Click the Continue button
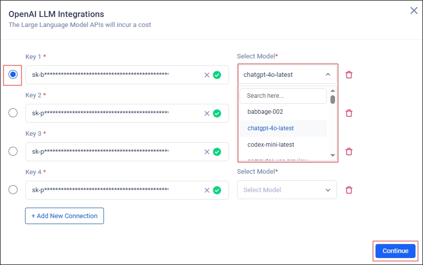The width and height of the screenshot is (423, 265). (x=395, y=251)
